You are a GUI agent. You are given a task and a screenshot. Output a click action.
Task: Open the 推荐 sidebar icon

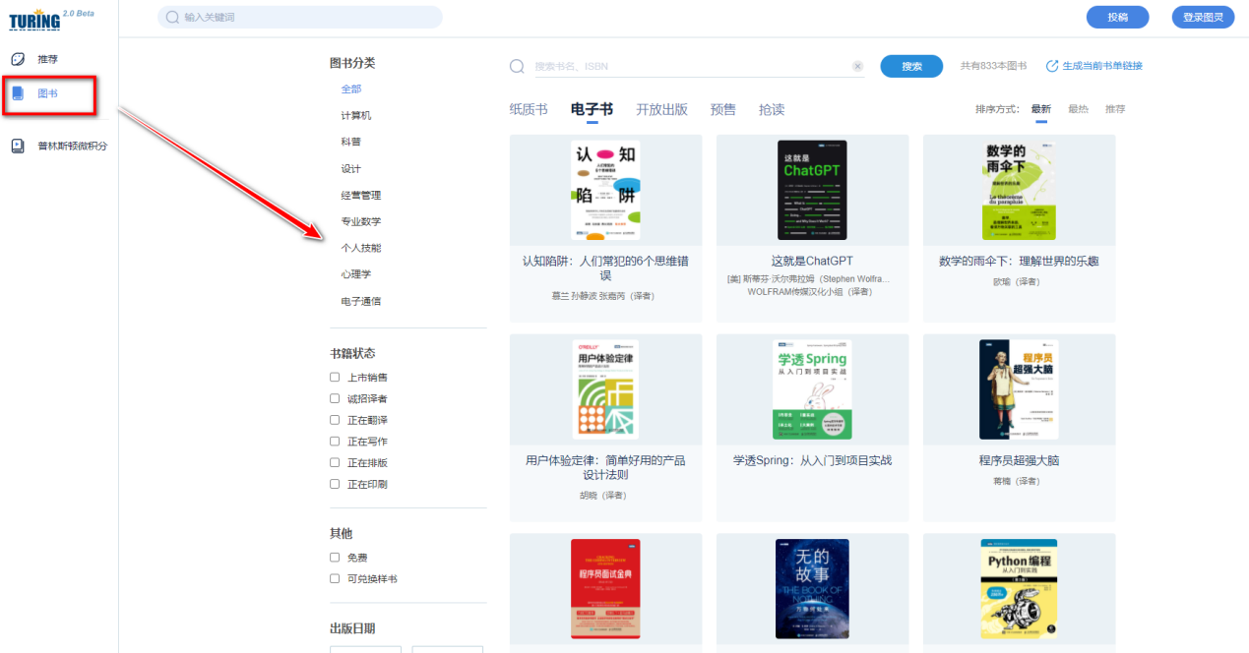click(x=18, y=59)
